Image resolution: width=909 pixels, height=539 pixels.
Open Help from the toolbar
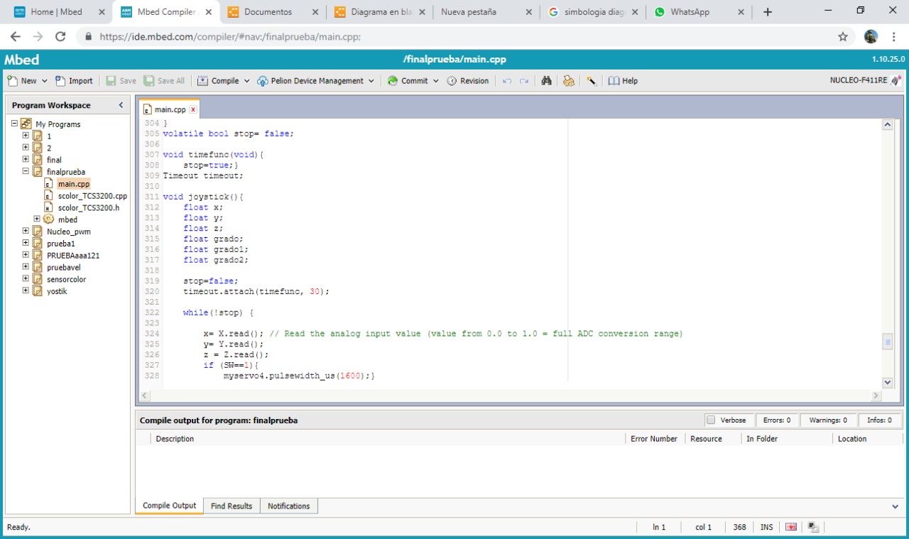(x=623, y=81)
